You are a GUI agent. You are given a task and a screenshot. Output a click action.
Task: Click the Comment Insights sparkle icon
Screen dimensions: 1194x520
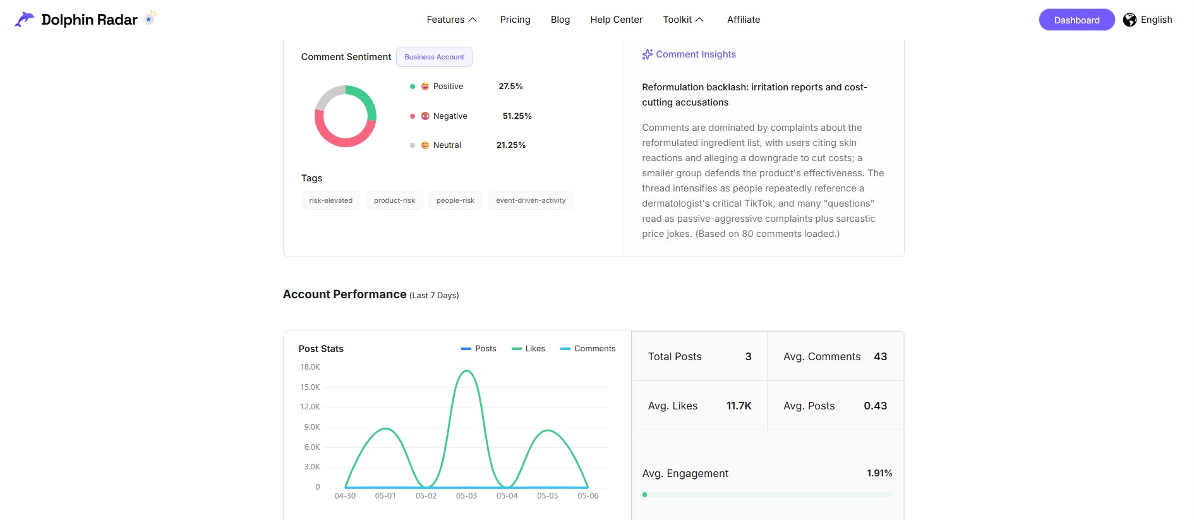[647, 55]
